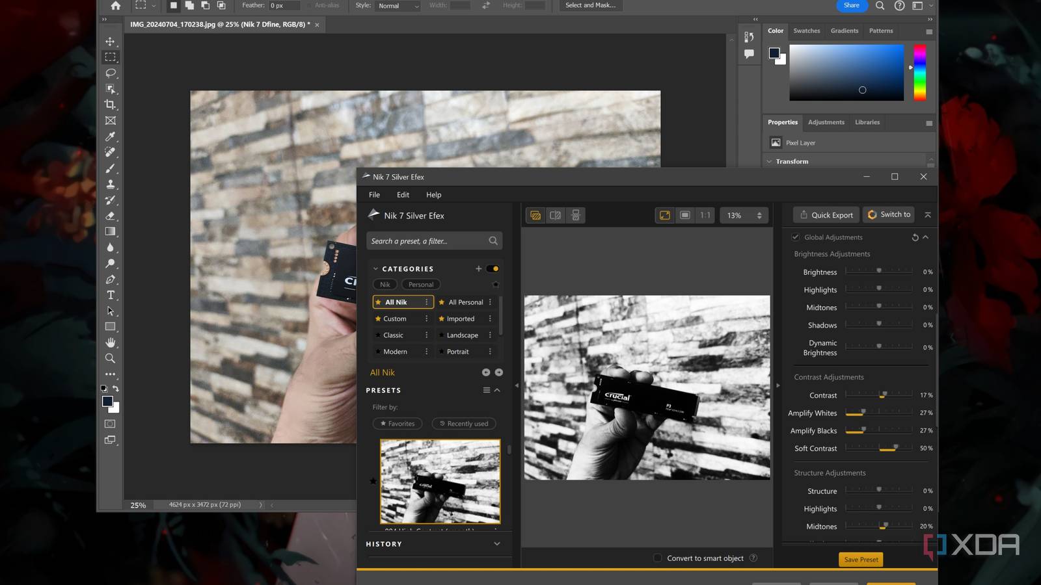Switch to the Swatches tab
The height and width of the screenshot is (585, 1041).
coord(807,31)
